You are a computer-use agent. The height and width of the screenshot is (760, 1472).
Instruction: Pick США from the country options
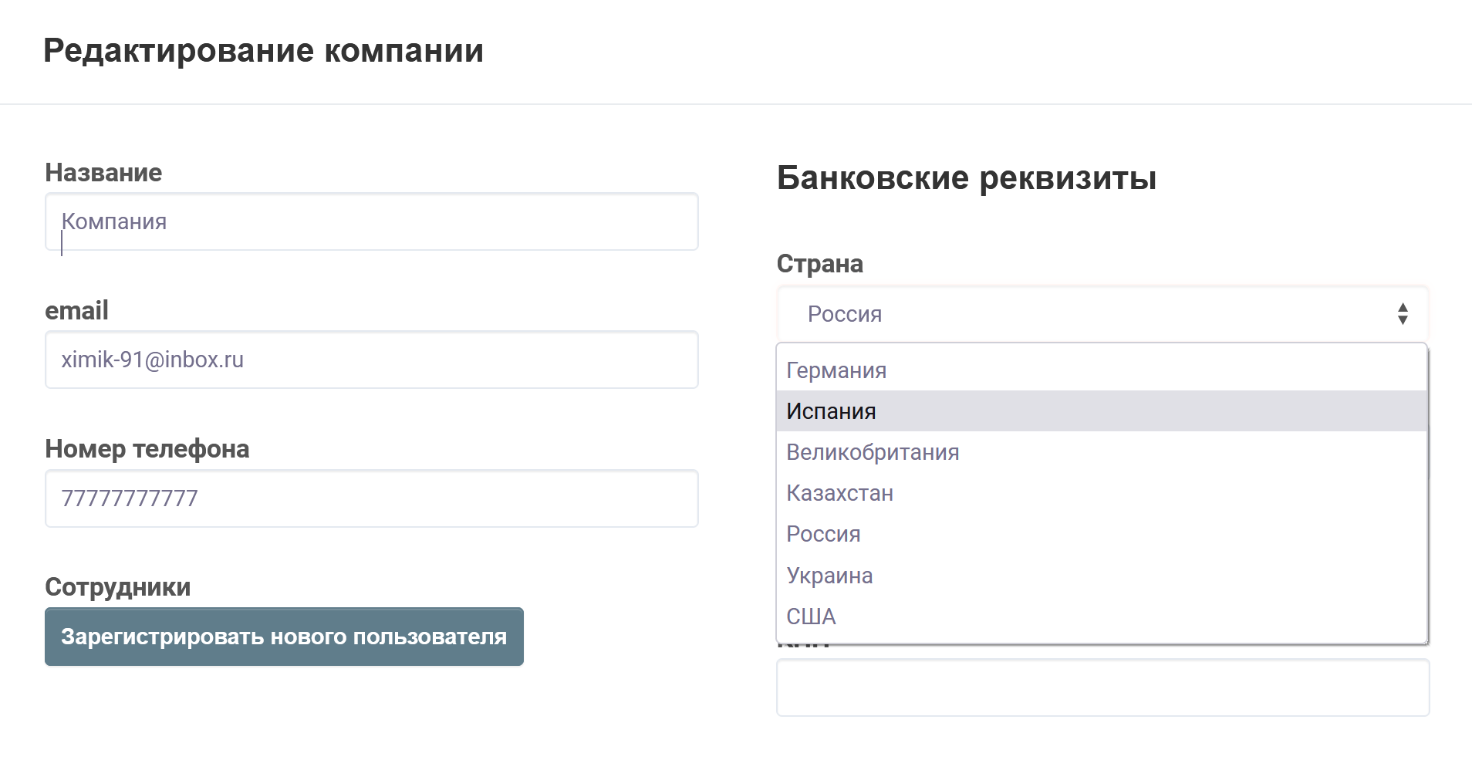[x=811, y=616]
